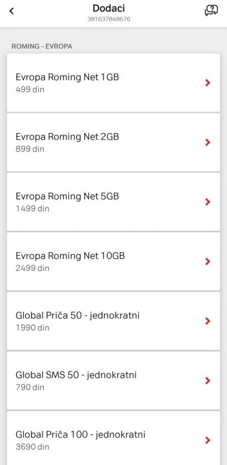Viewport: 227px width, 465px height.
Task: Tap the red chevron for Evropa Roming Net 5GB
Action: click(208, 202)
